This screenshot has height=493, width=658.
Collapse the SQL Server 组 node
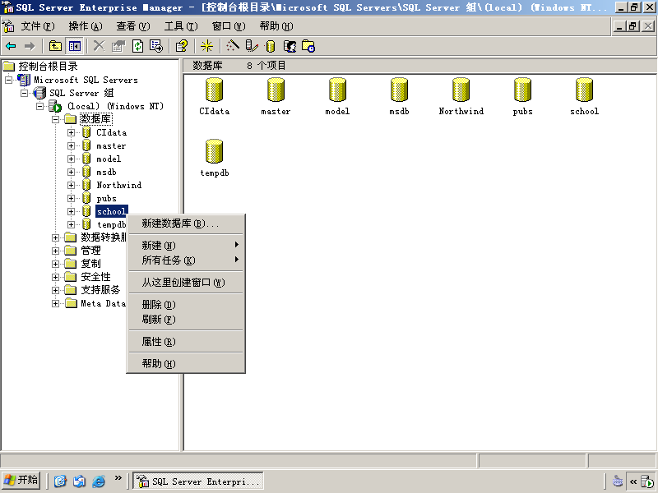click(25, 93)
